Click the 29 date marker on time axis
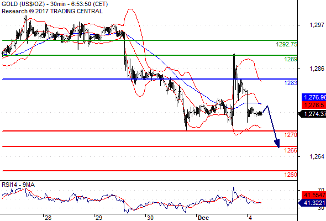 tap(99, 218)
